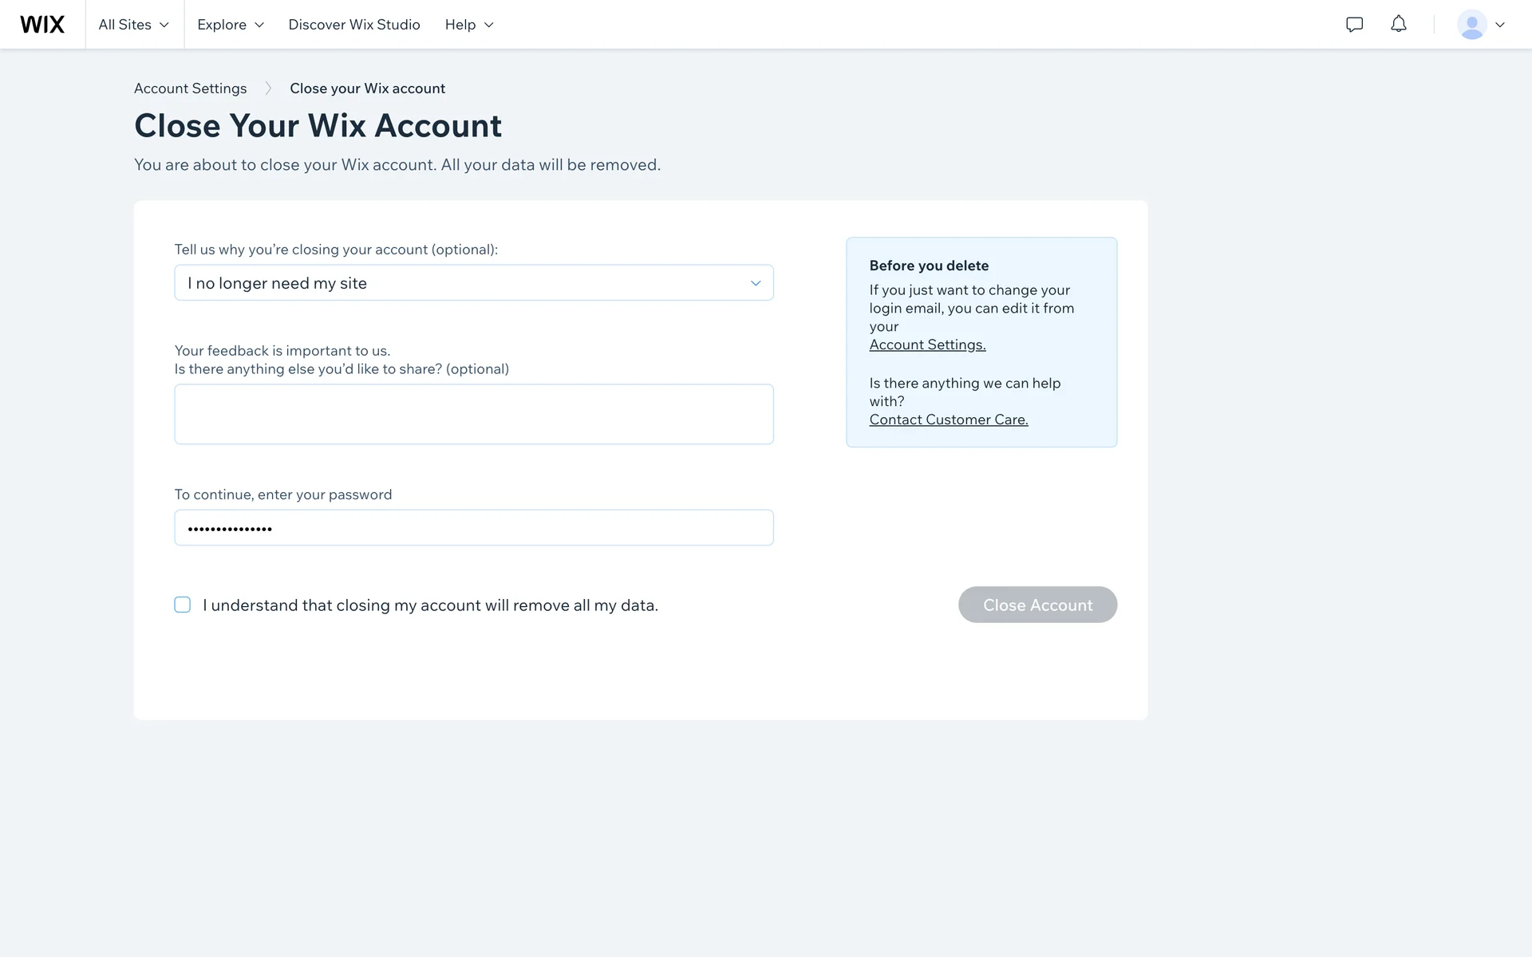Open the Explore menu
Image resolution: width=1532 pixels, height=957 pixels.
(x=231, y=25)
